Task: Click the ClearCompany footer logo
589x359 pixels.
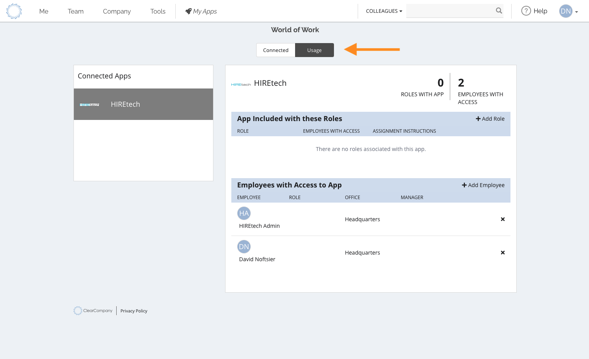Action: tap(93, 310)
